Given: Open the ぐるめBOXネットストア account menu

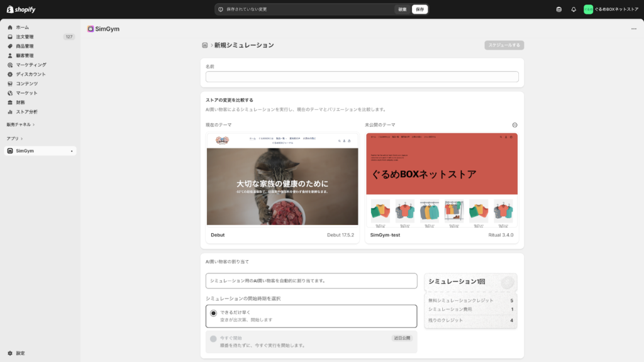Looking at the screenshot, I should pos(611,9).
